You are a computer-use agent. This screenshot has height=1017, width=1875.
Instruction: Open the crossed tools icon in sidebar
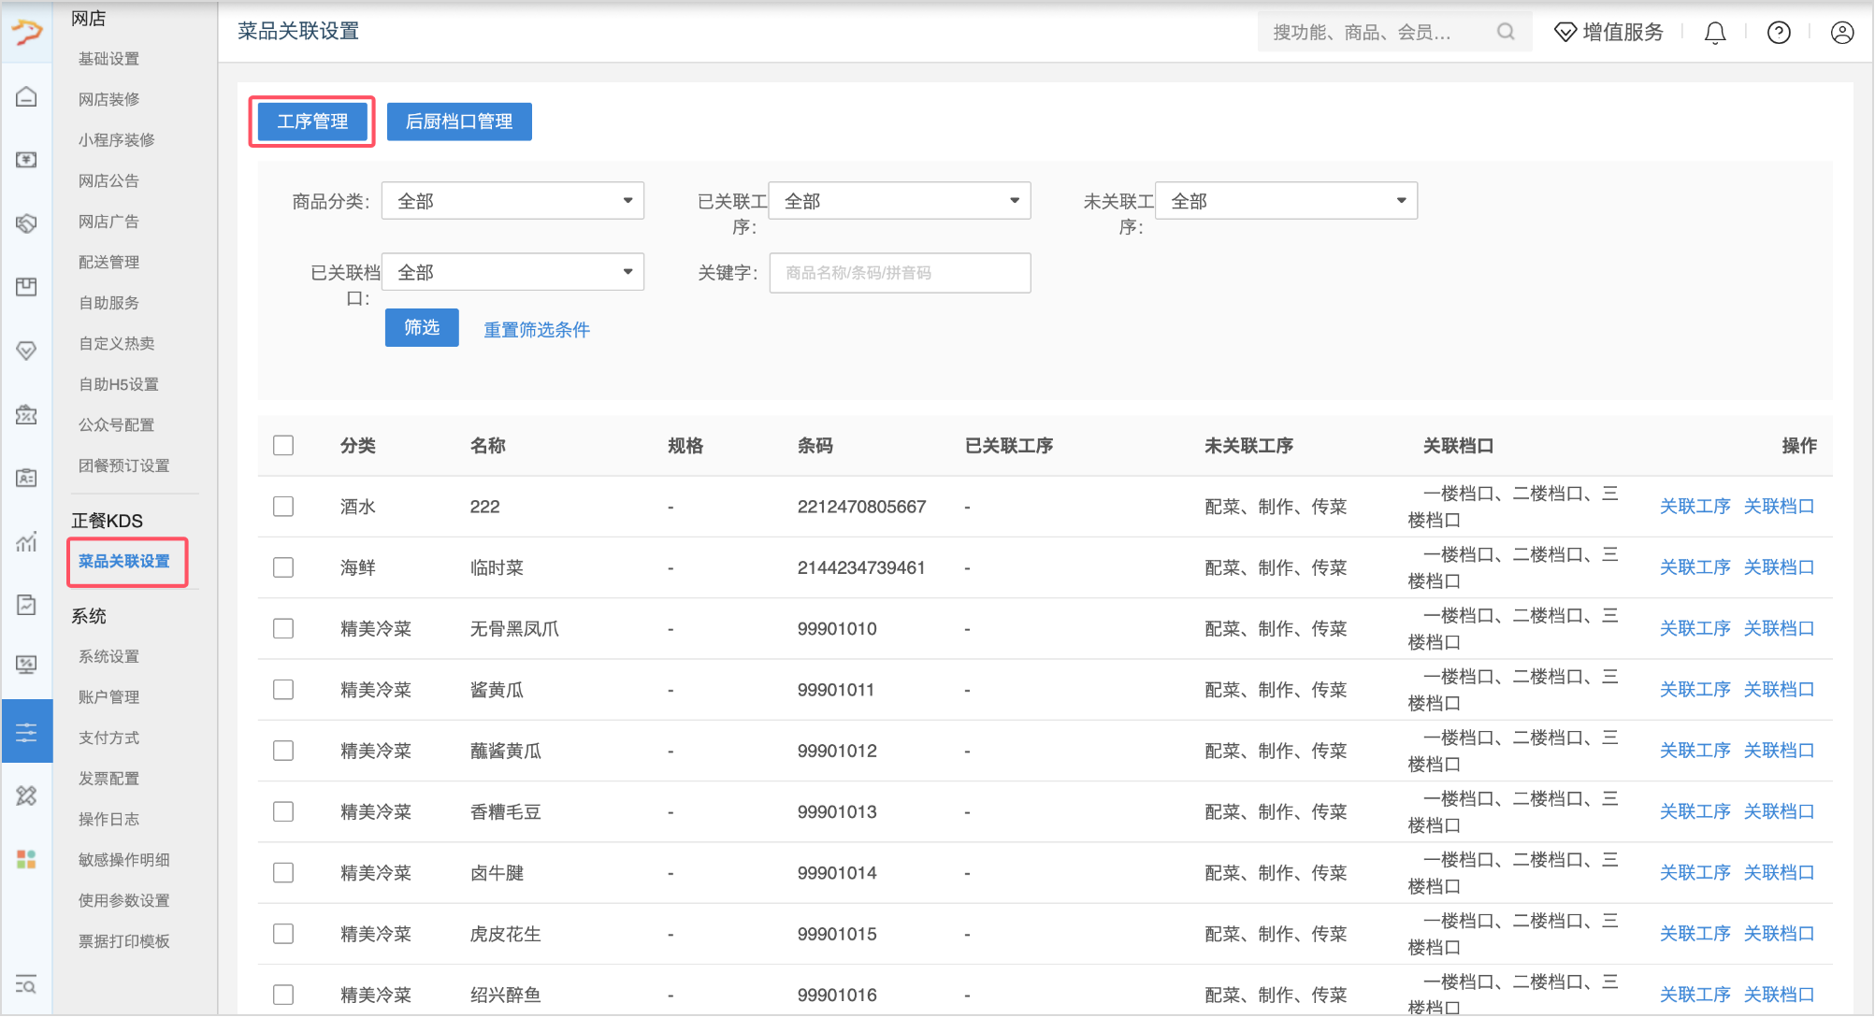[26, 795]
